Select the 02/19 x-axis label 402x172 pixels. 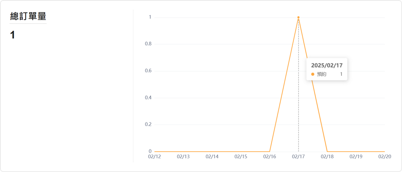coord(356,156)
